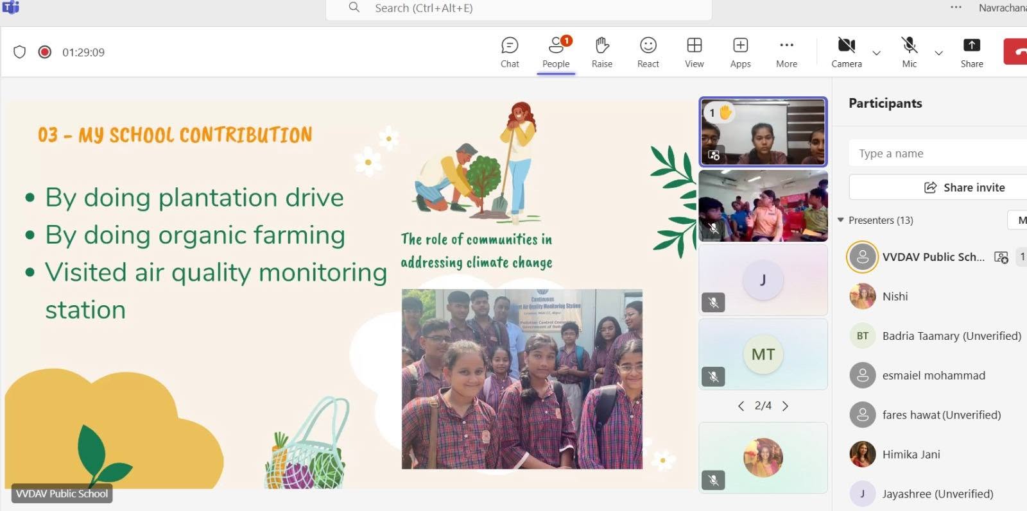Click the Share invite button
The width and height of the screenshot is (1027, 511).
938,187
